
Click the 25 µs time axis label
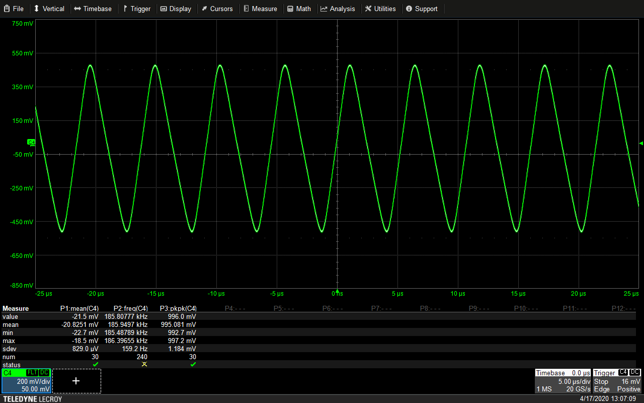tap(631, 293)
